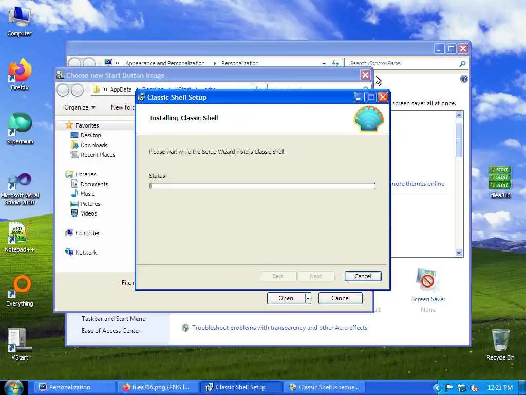Switch to Personalization taskbar button
Viewport: 526px width, 395px height.
tap(74, 387)
